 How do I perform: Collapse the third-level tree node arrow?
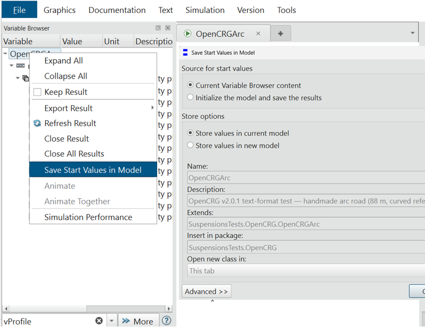click(x=18, y=78)
